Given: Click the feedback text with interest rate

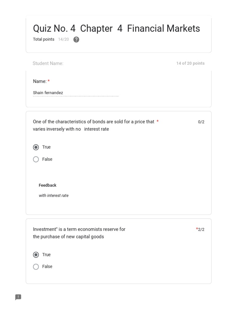Looking at the screenshot, I should (54, 195).
